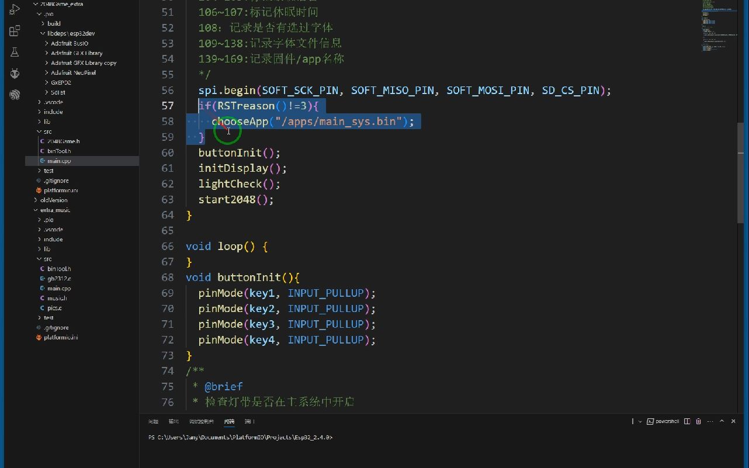Switch to the 问题 problems tab
Viewport: 749px width, 468px height.
tap(153, 421)
